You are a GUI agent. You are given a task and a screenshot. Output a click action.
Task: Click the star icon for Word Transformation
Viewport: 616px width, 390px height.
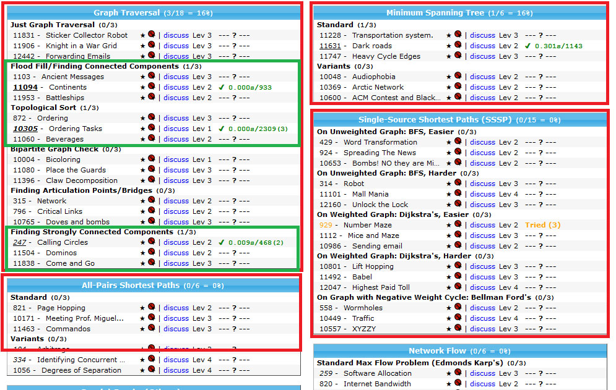click(x=449, y=142)
